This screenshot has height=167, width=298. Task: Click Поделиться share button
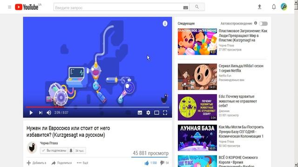point(62,163)
